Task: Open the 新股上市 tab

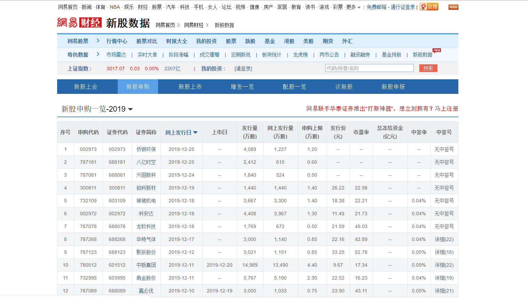Action: pyautogui.click(x=190, y=87)
